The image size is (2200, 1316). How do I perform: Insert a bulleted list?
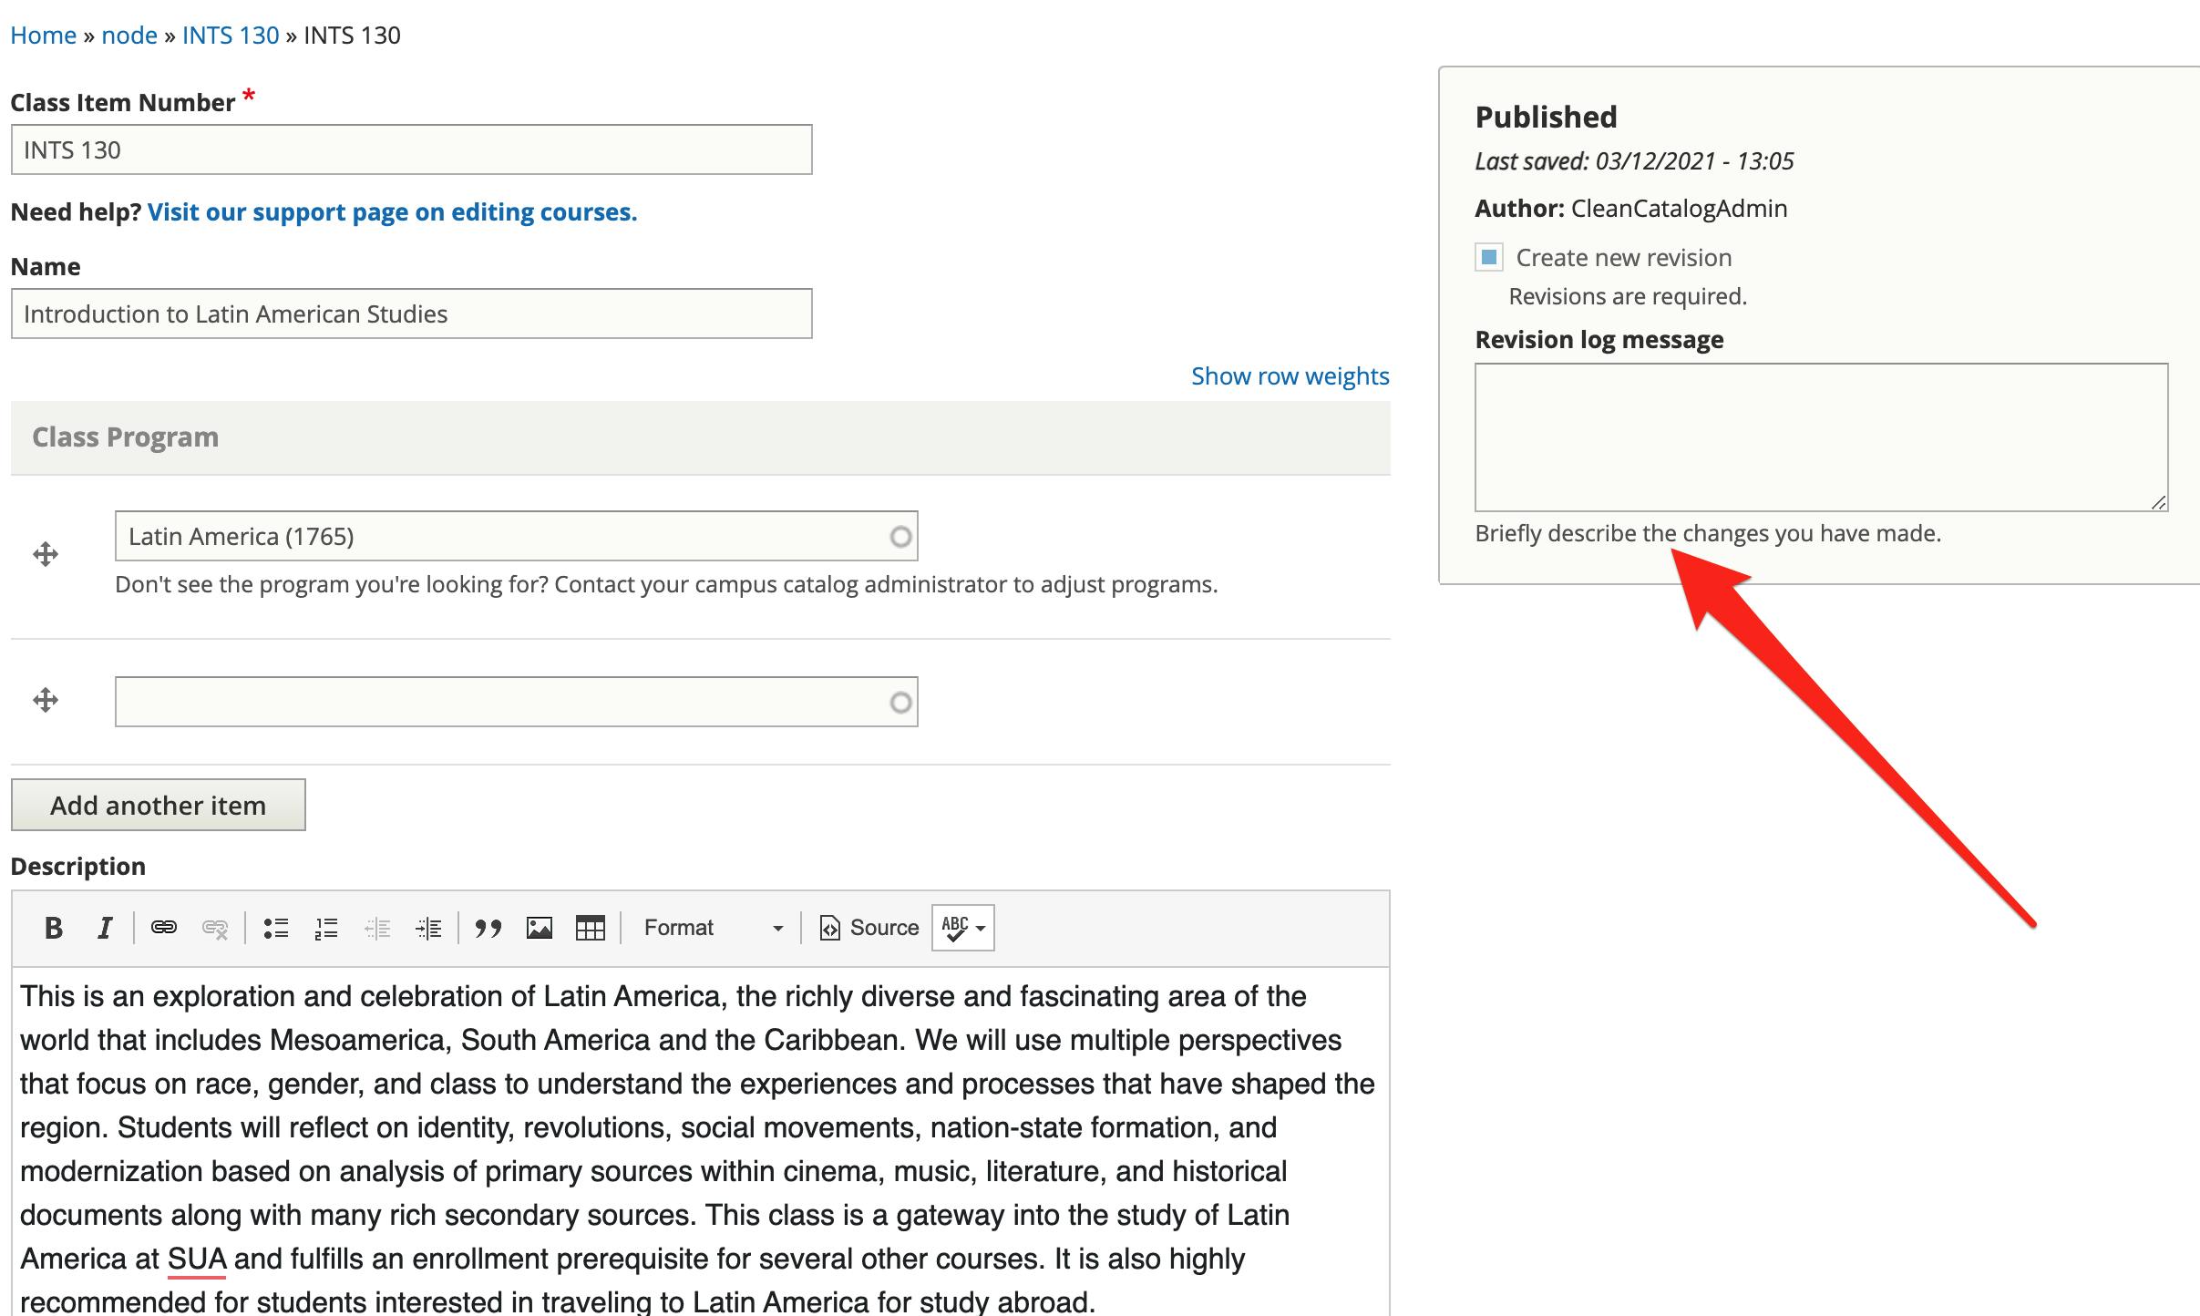click(x=275, y=928)
